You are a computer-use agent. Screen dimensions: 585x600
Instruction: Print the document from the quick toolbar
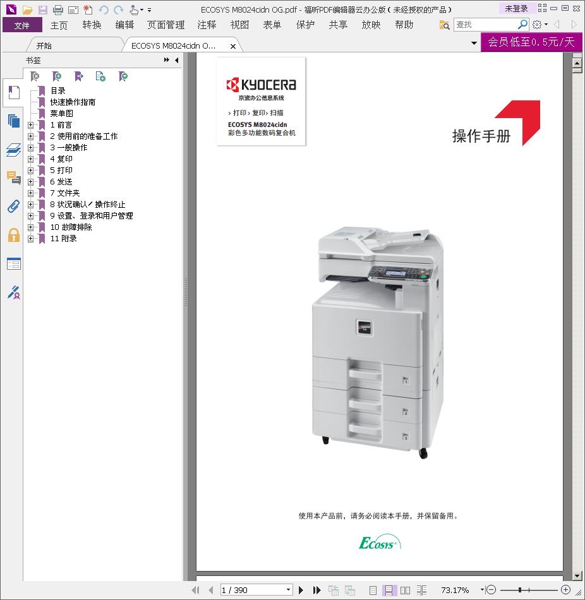tap(58, 9)
